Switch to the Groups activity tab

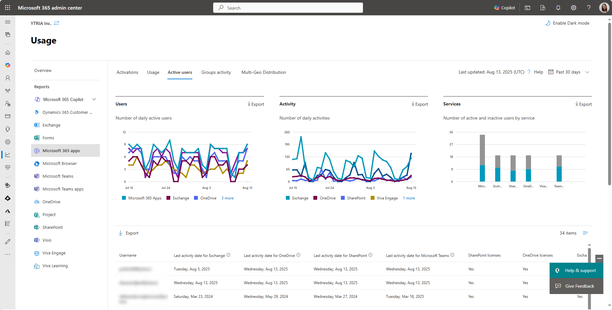[x=216, y=72]
